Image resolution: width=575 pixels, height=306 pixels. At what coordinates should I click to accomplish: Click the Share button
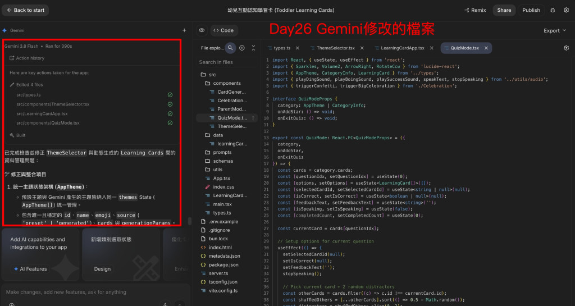[504, 10]
